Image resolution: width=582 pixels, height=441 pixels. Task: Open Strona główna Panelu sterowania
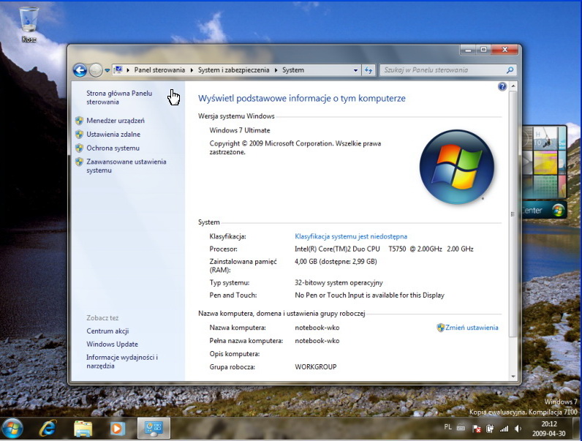point(119,97)
